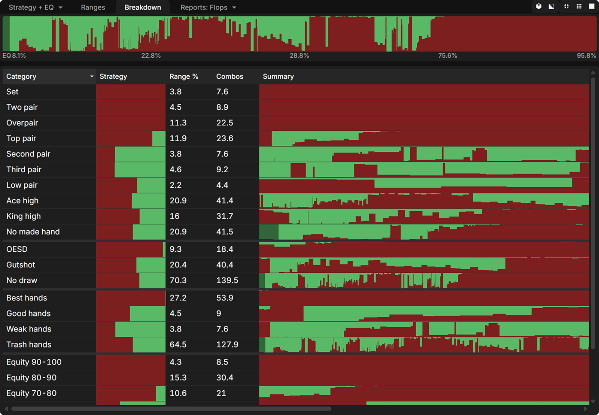The width and height of the screenshot is (599, 415).
Task: Click the Ace high summary chart
Action: coord(424,201)
